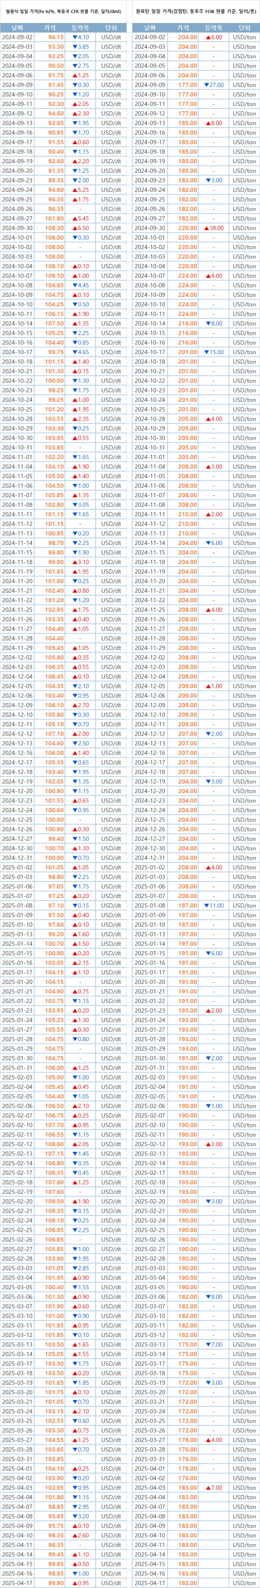Click the ▼15.00 coking coal drop on 2024-10-17
The height and width of the screenshot is (1588, 260).
(213, 352)
